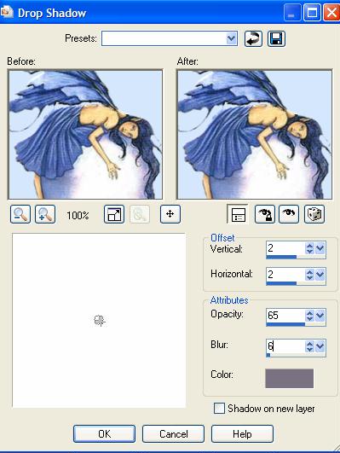Zoom out the preview with the minus magnifier
340x453 pixels.
tap(20, 214)
